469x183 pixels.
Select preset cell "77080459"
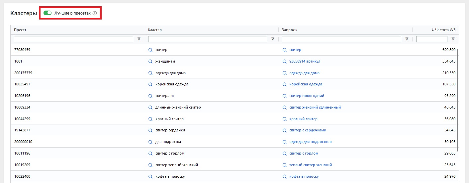coord(22,50)
